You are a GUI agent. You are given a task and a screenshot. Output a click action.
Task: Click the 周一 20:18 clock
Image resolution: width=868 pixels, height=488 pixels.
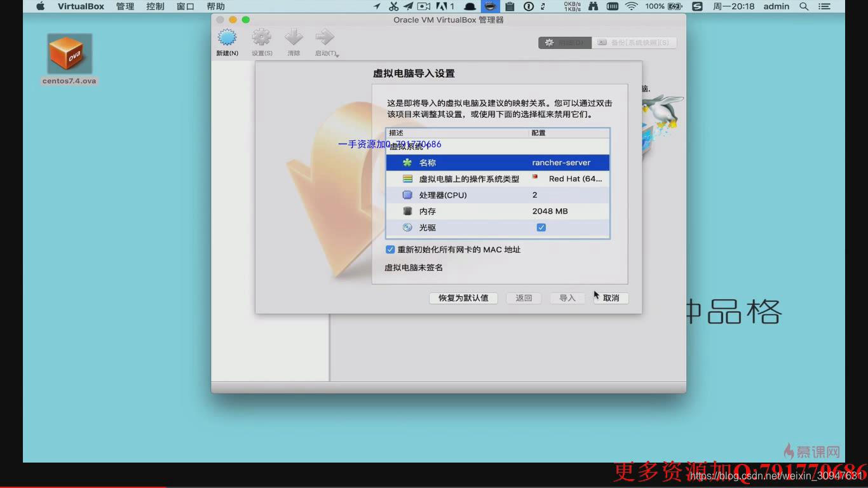pos(734,6)
